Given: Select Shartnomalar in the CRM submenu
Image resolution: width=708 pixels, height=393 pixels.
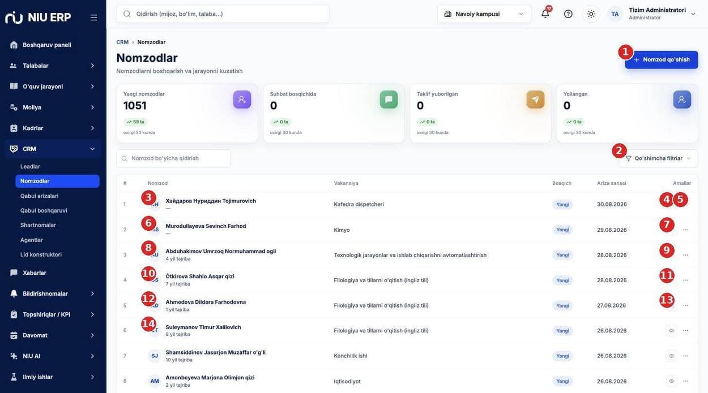Looking at the screenshot, I should 57,225.
